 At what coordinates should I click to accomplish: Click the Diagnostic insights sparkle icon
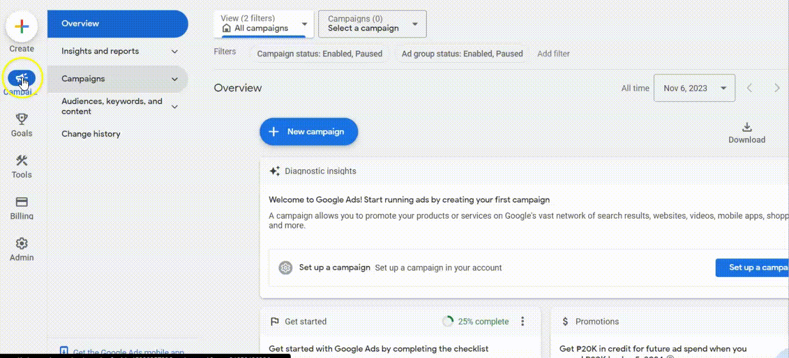pos(275,171)
